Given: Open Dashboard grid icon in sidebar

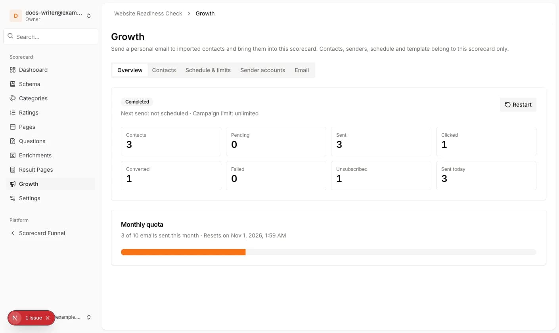Looking at the screenshot, I should pyautogui.click(x=13, y=70).
